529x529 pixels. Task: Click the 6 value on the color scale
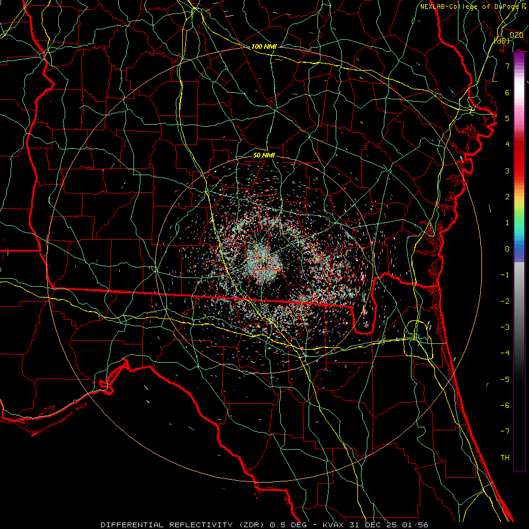pyautogui.click(x=507, y=92)
